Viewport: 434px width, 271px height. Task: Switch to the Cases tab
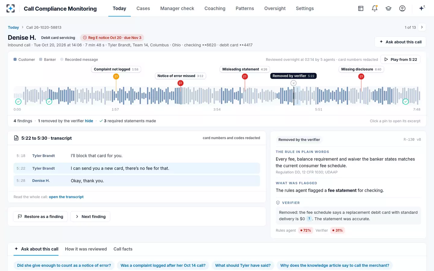click(x=143, y=8)
